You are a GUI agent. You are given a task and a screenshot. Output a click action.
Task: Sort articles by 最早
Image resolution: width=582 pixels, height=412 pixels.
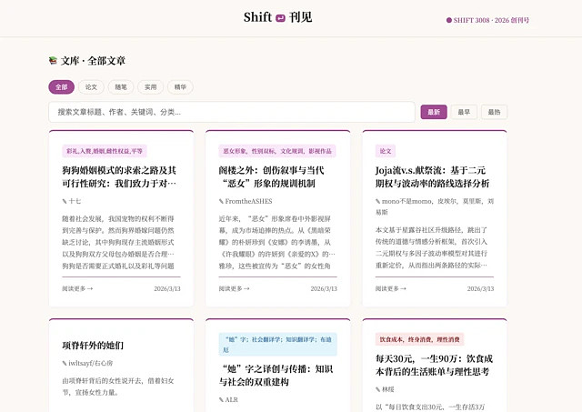point(464,112)
